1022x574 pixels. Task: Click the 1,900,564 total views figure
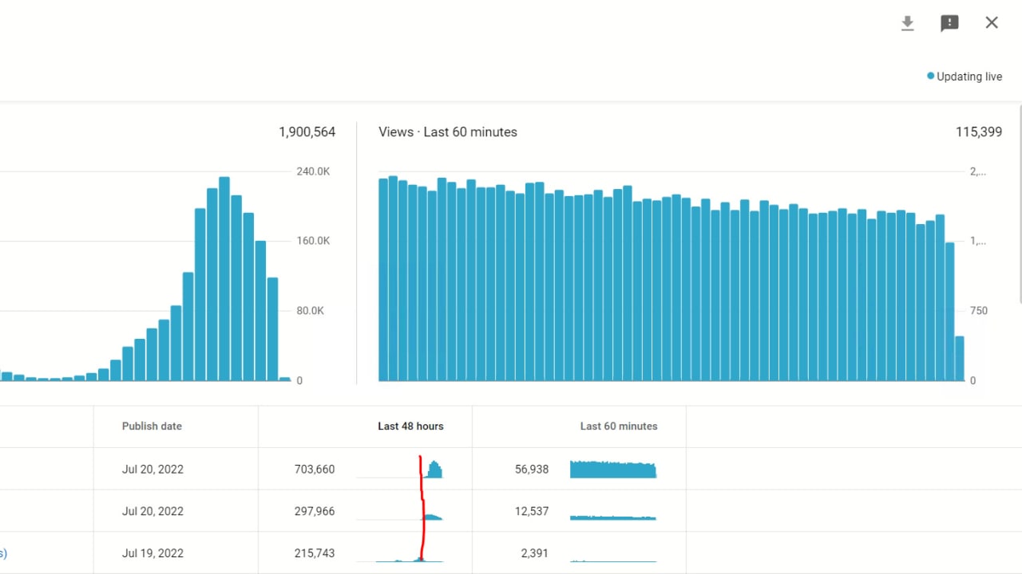(x=307, y=132)
